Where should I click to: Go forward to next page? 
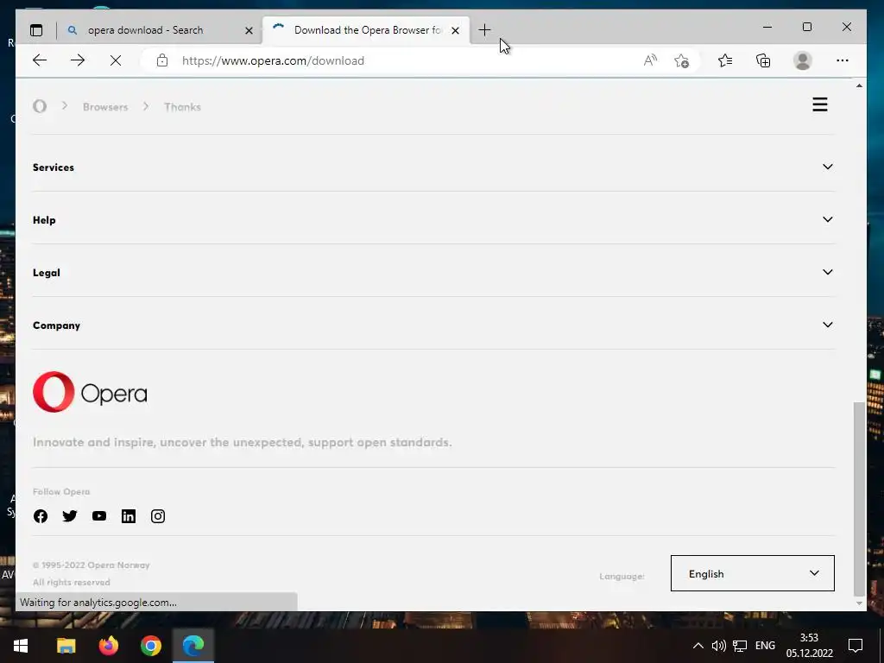78,60
